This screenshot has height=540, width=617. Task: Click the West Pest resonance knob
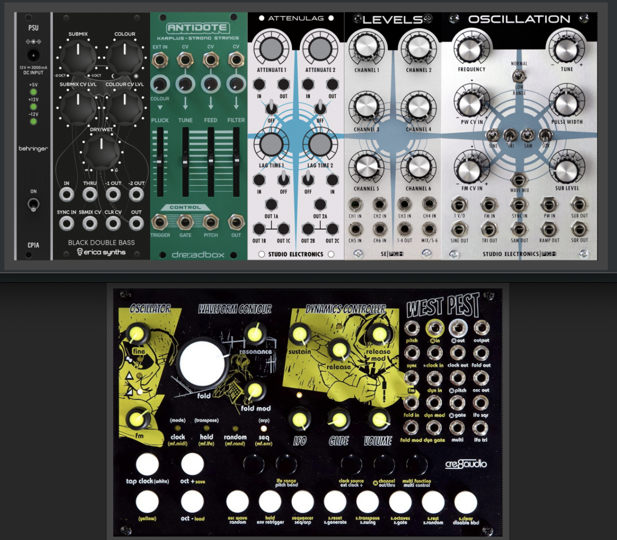(255, 335)
